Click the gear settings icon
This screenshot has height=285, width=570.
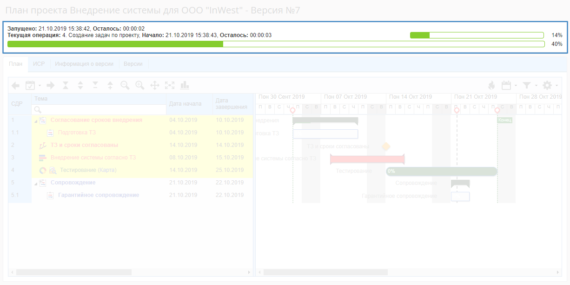[547, 85]
